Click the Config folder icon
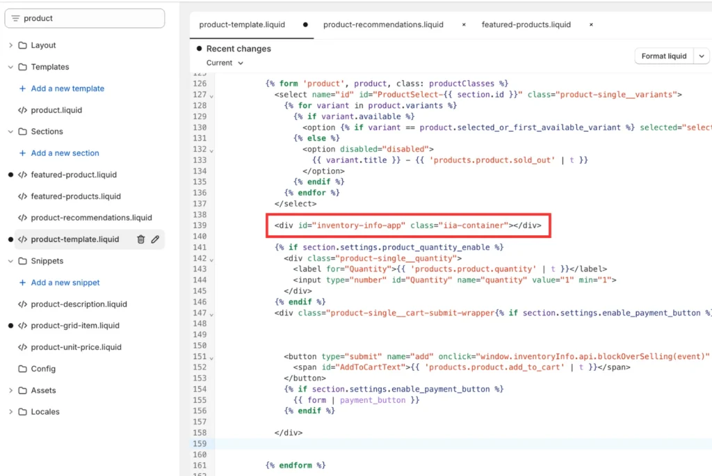Image resolution: width=712 pixels, height=476 pixels. point(23,369)
